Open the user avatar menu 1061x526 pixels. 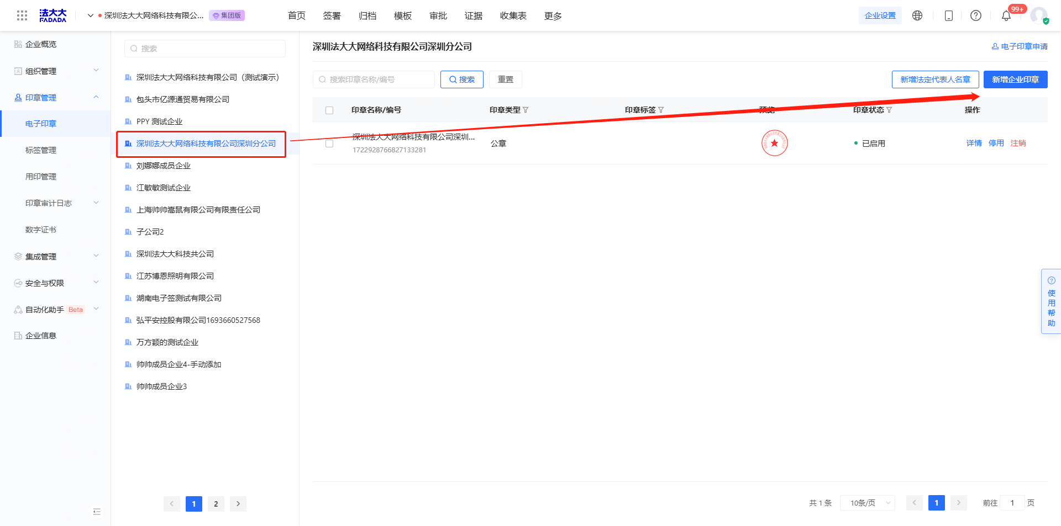(x=1039, y=15)
